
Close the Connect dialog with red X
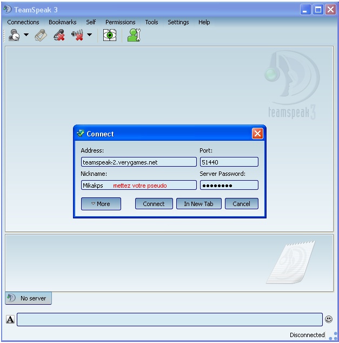(x=257, y=133)
